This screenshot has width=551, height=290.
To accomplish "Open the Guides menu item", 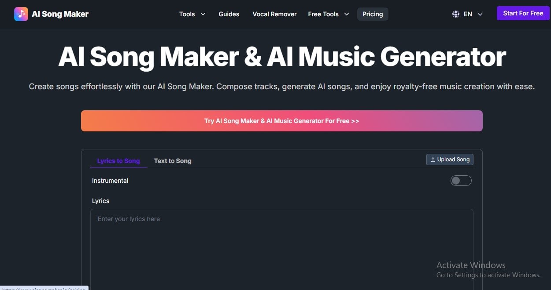I will tap(229, 14).
